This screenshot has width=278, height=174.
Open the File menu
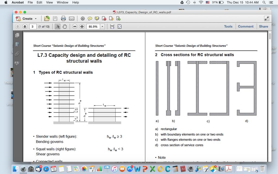click(x=30, y=2)
